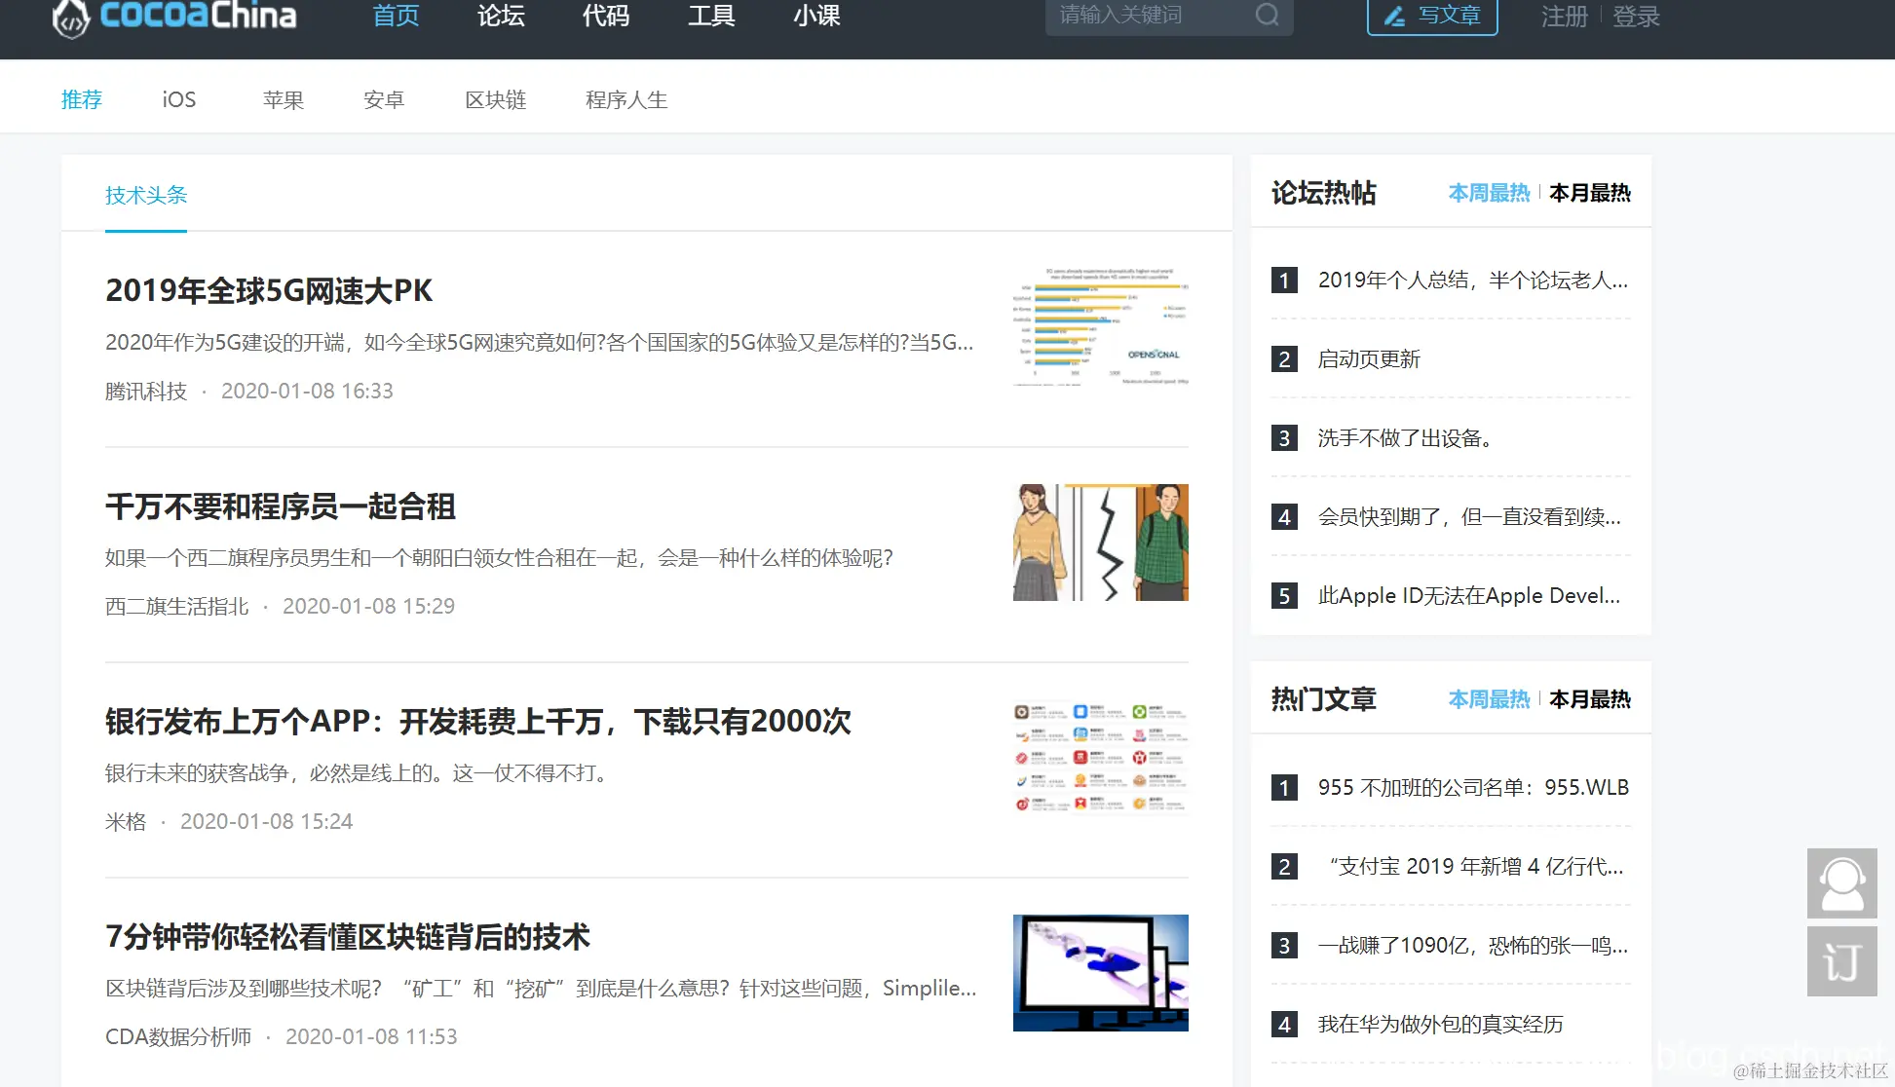This screenshot has height=1087, width=1895.
Task: Open the 代码 navigation section
Action: click(605, 16)
